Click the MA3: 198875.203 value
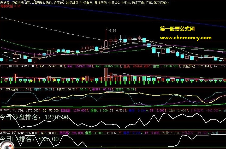 [x=108, y=66]
